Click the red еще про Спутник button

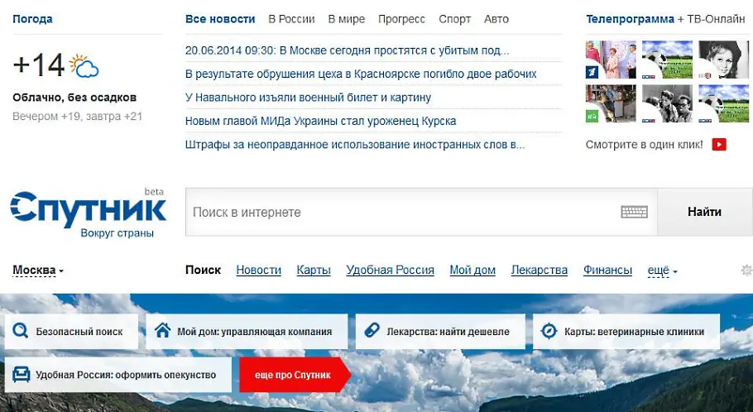292,375
